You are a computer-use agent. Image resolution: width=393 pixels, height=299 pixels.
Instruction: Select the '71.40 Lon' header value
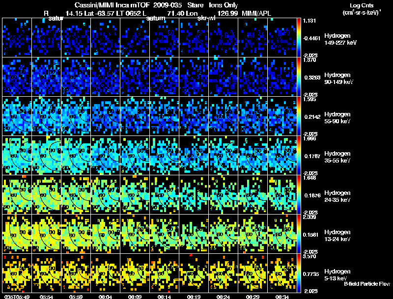pos(182,13)
